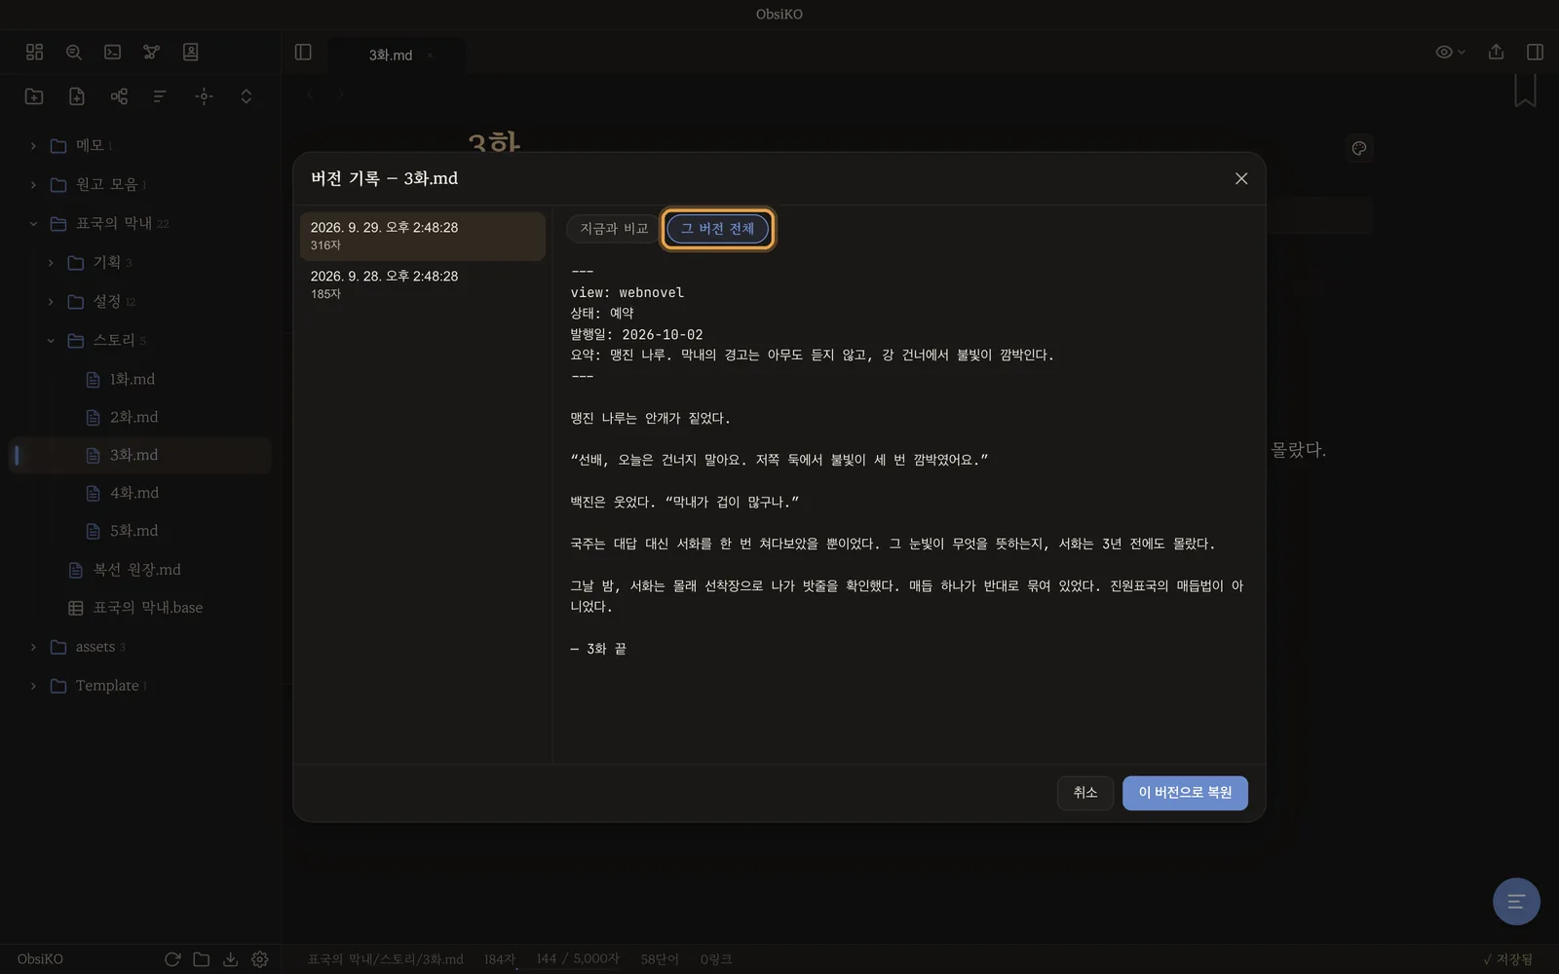The image size is (1559, 974).
Task: Click the 184자 character count in the status bar
Action: click(x=500, y=959)
